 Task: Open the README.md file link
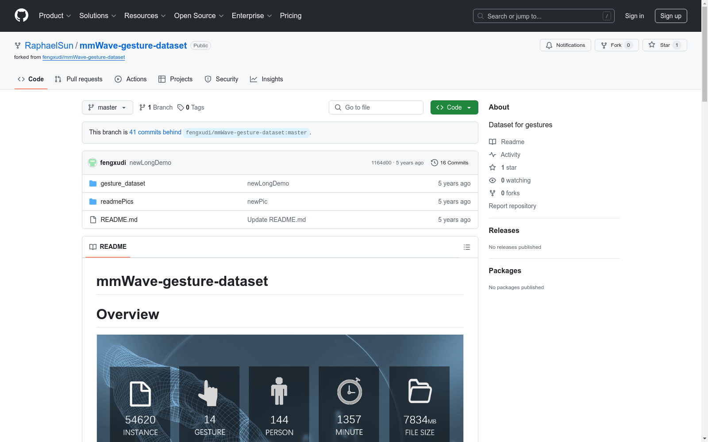[119, 220]
